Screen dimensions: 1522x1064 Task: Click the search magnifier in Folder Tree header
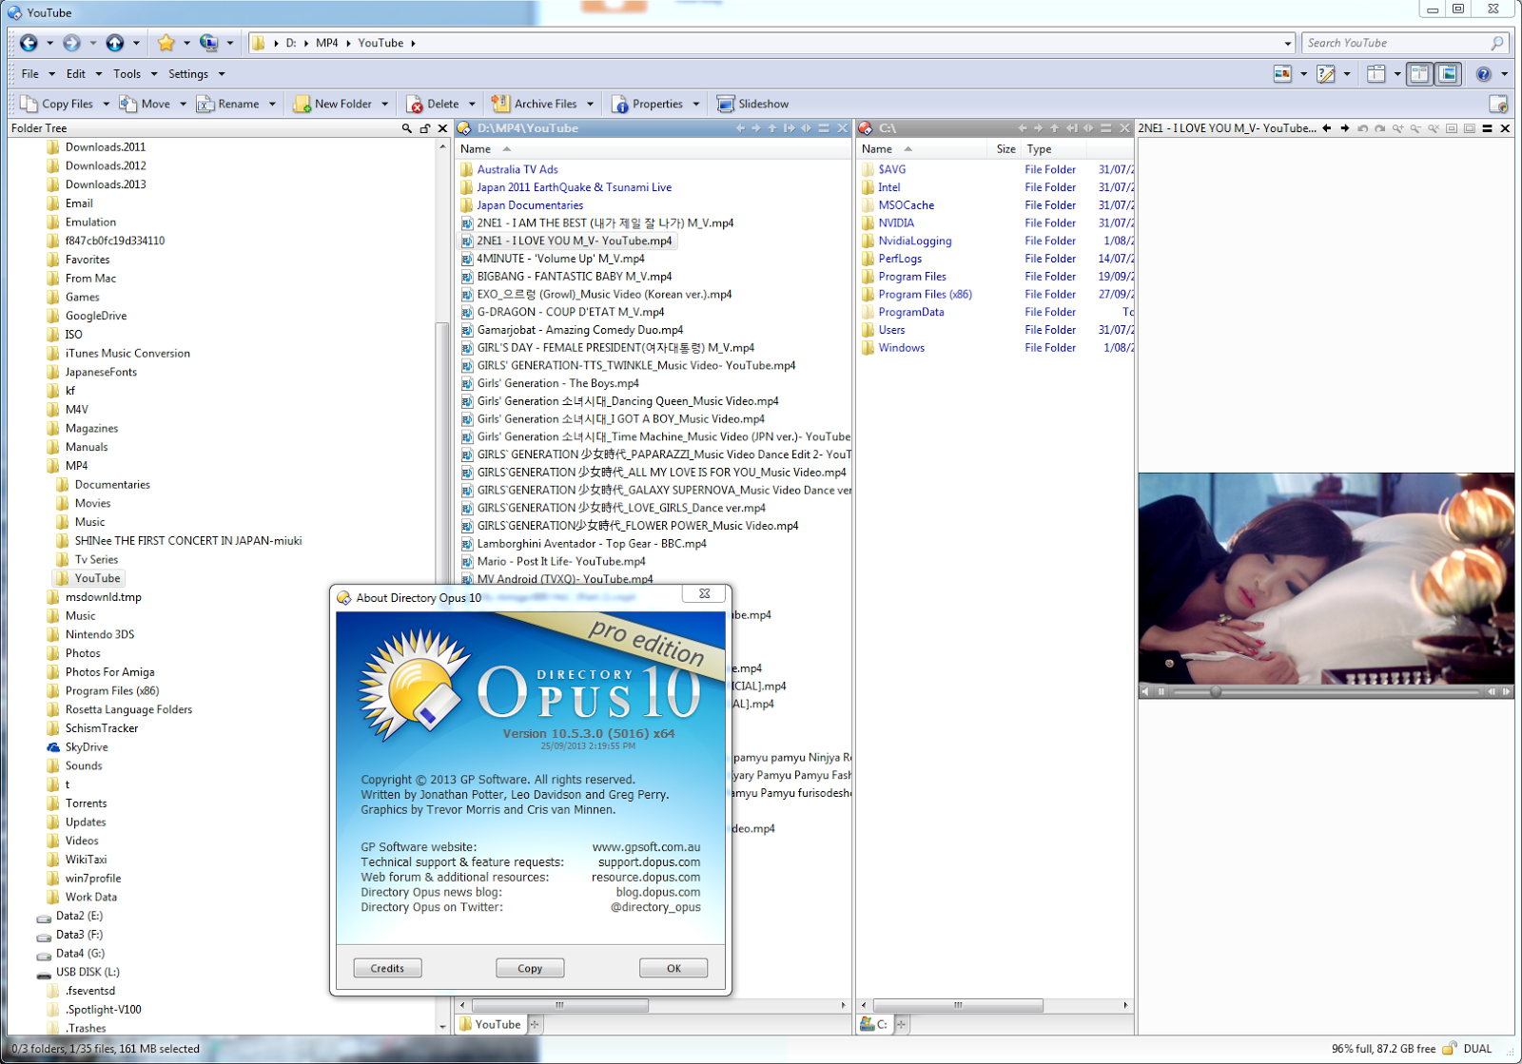click(x=407, y=128)
